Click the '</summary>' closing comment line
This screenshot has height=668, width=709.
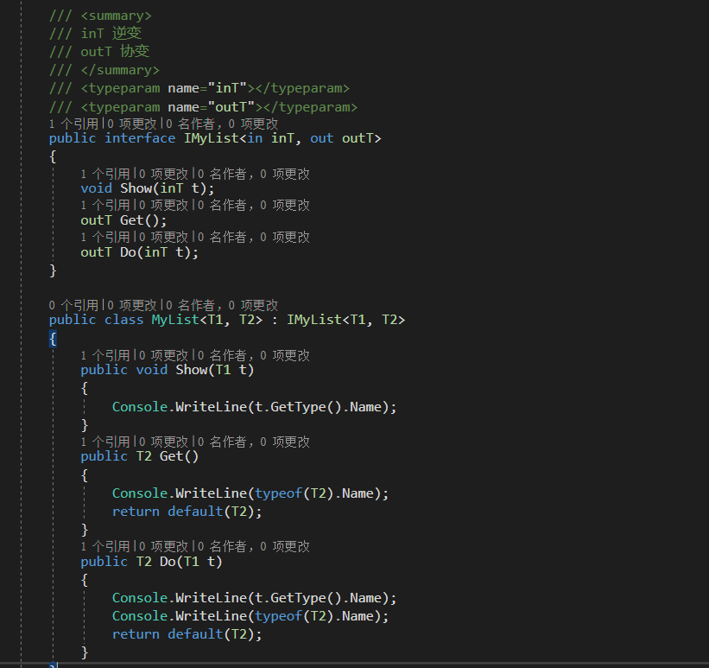coord(104,70)
